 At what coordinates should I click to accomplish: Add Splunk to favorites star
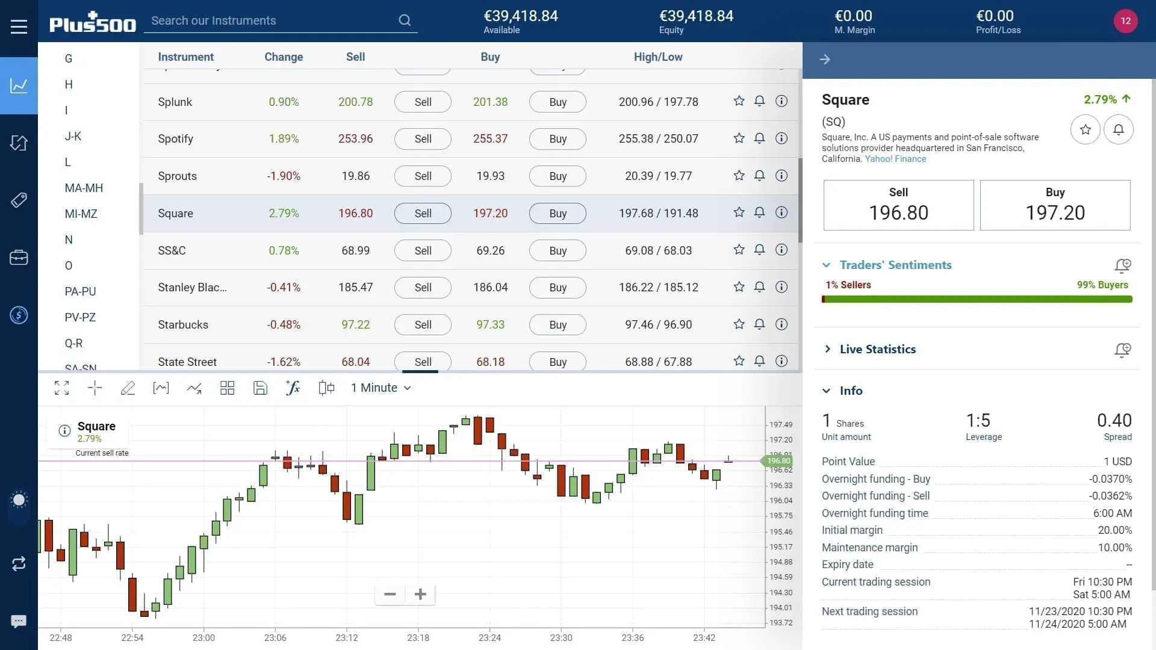[739, 101]
